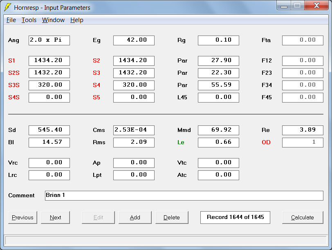Open the Tools menu
The image size is (332, 250).
(x=29, y=20)
